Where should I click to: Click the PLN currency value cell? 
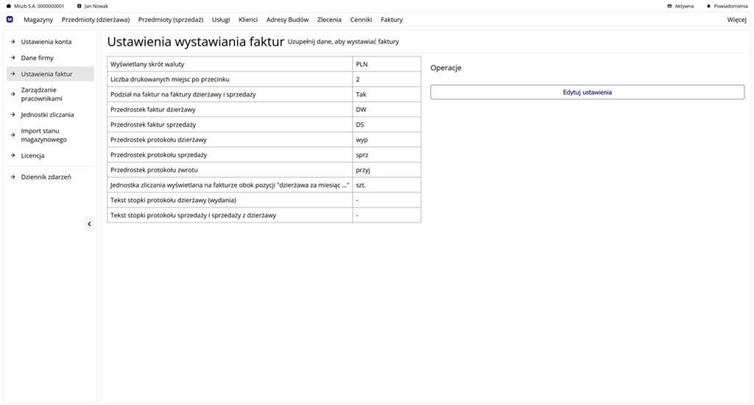387,64
